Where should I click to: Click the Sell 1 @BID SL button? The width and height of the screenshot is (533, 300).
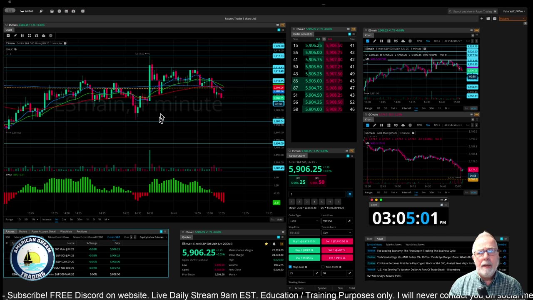[x=337, y=257]
